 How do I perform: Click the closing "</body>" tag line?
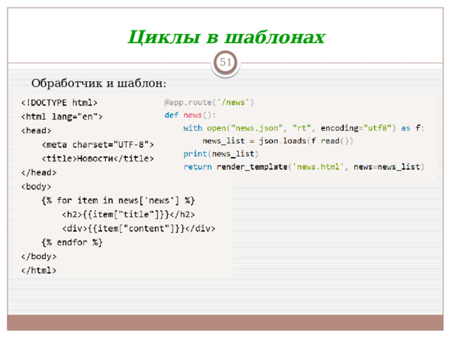coord(39,256)
